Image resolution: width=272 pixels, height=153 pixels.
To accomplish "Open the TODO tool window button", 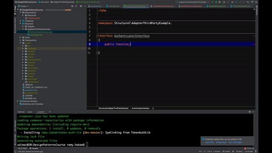I will click(x=23, y=148).
